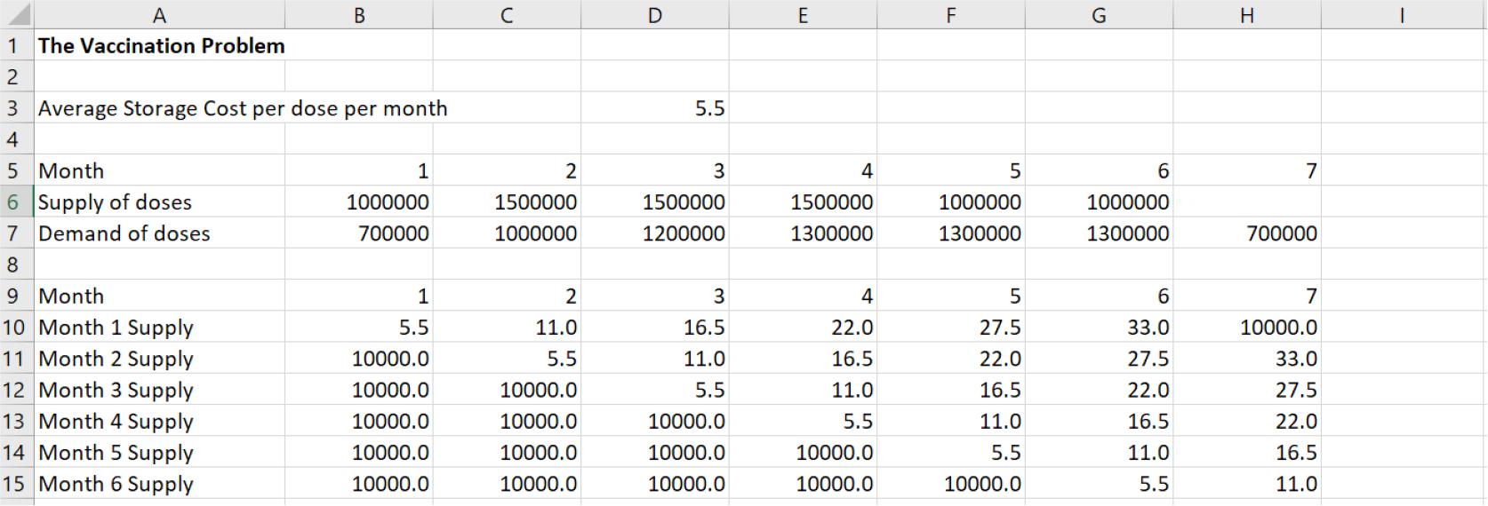Select the row 3 header
1488x506 pixels.
[x=13, y=108]
